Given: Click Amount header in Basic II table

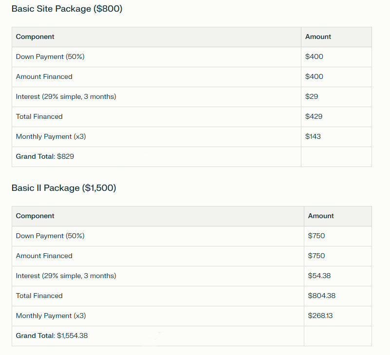Looking at the screenshot, I should pos(321,216).
